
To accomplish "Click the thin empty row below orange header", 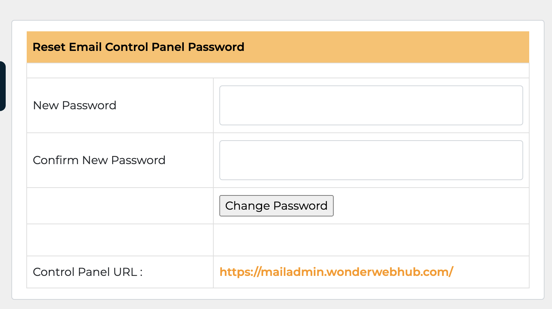I will point(278,70).
